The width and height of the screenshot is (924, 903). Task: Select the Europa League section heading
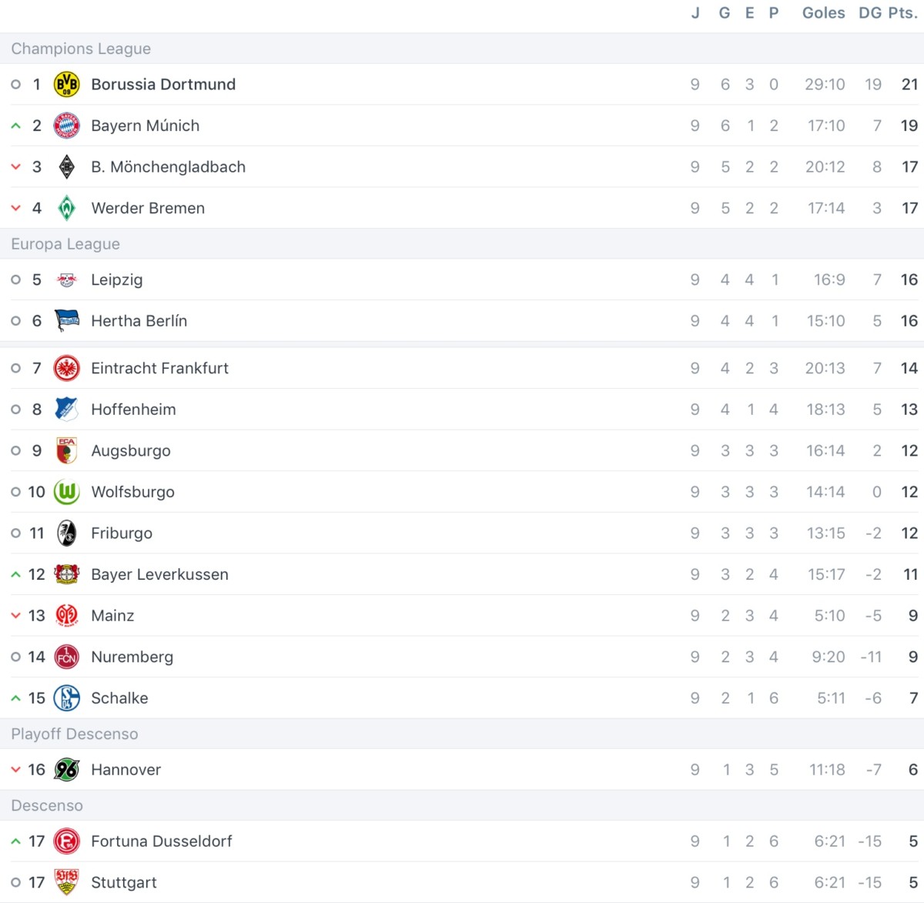pyautogui.click(x=65, y=244)
